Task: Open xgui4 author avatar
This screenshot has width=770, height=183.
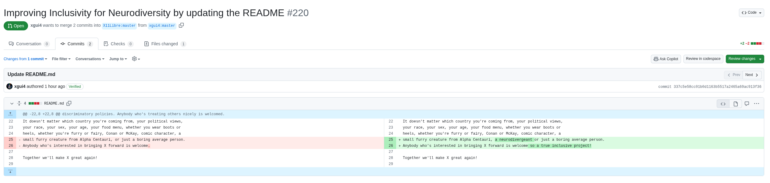Action: 9,86
